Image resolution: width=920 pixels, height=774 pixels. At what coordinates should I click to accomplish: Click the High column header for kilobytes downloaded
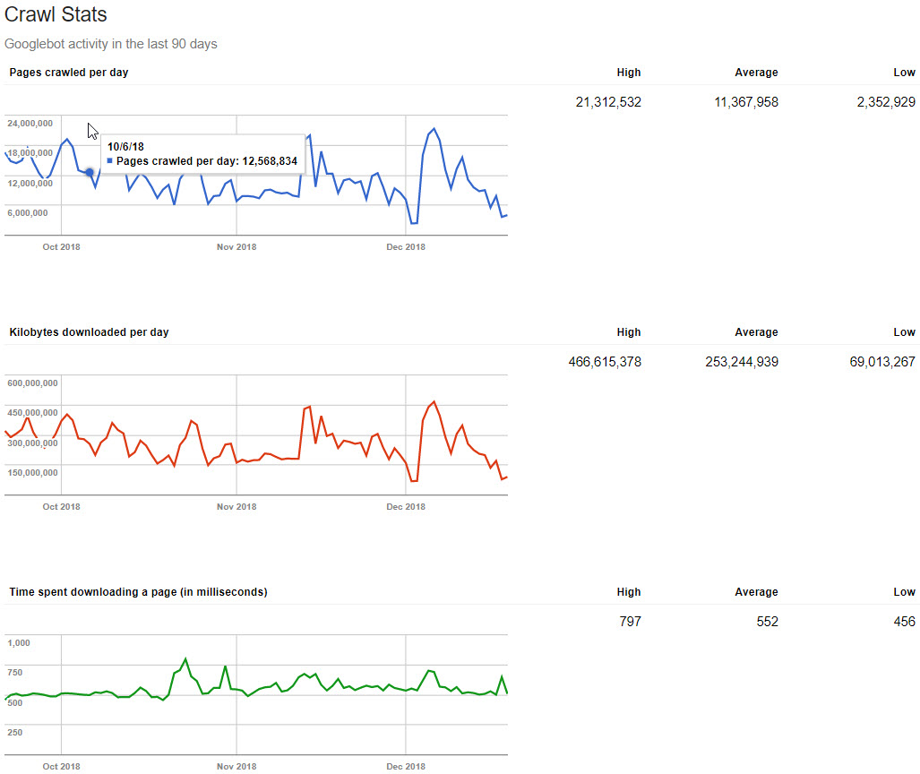(629, 332)
